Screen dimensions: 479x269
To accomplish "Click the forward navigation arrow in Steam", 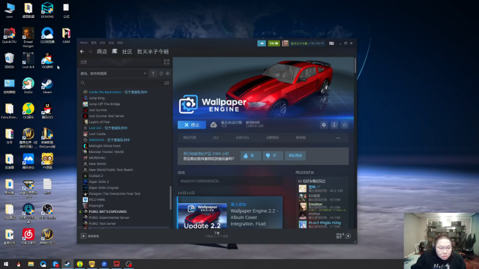I will pyautogui.click(x=90, y=51).
